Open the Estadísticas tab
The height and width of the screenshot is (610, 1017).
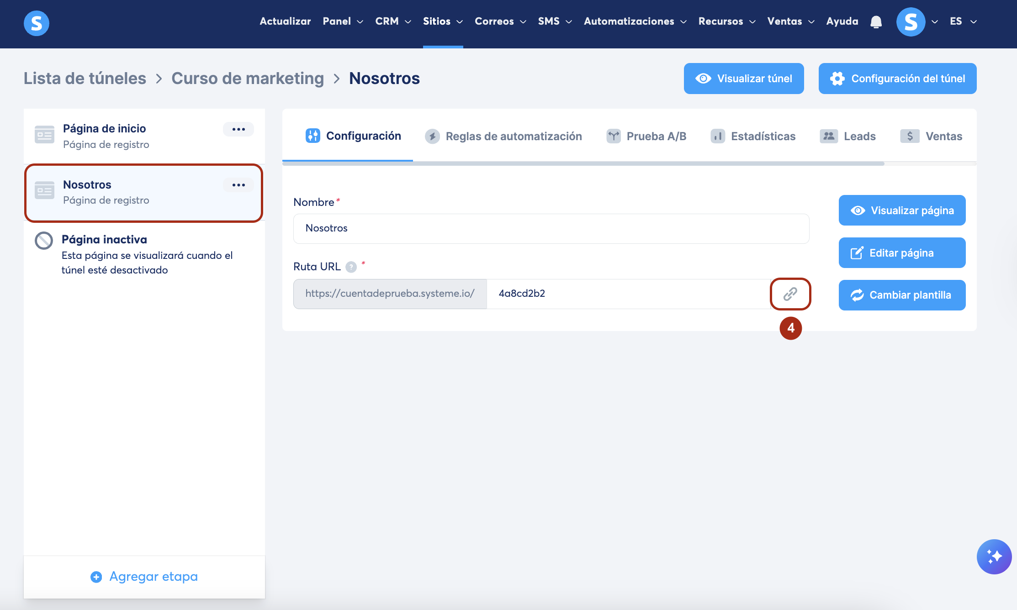click(x=753, y=136)
